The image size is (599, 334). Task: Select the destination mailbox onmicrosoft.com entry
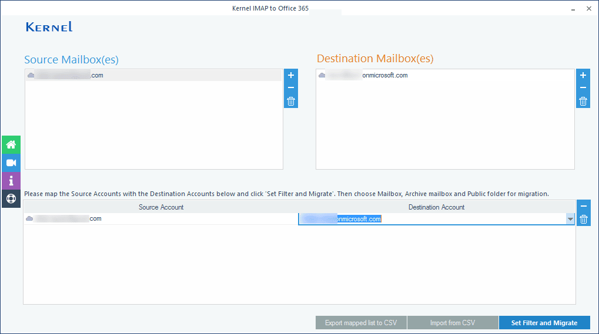pos(445,75)
